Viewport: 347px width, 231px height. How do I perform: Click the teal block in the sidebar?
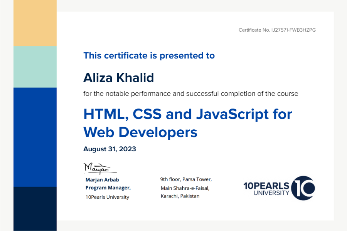(35, 67)
